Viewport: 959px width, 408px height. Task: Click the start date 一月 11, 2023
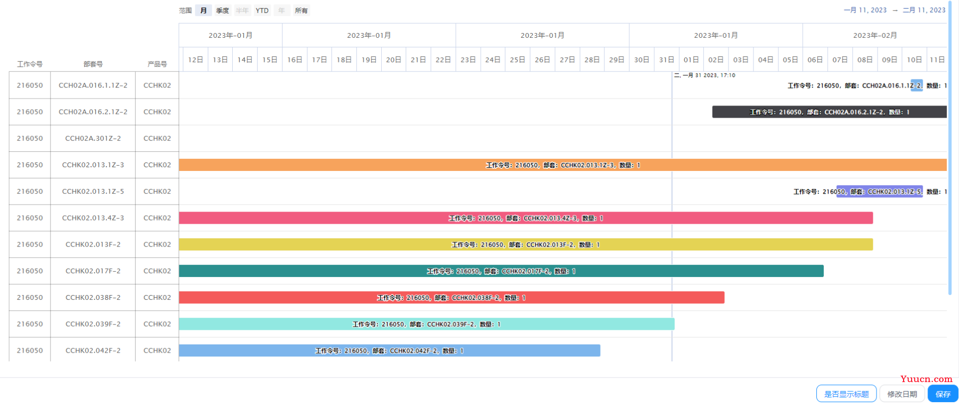(x=865, y=10)
